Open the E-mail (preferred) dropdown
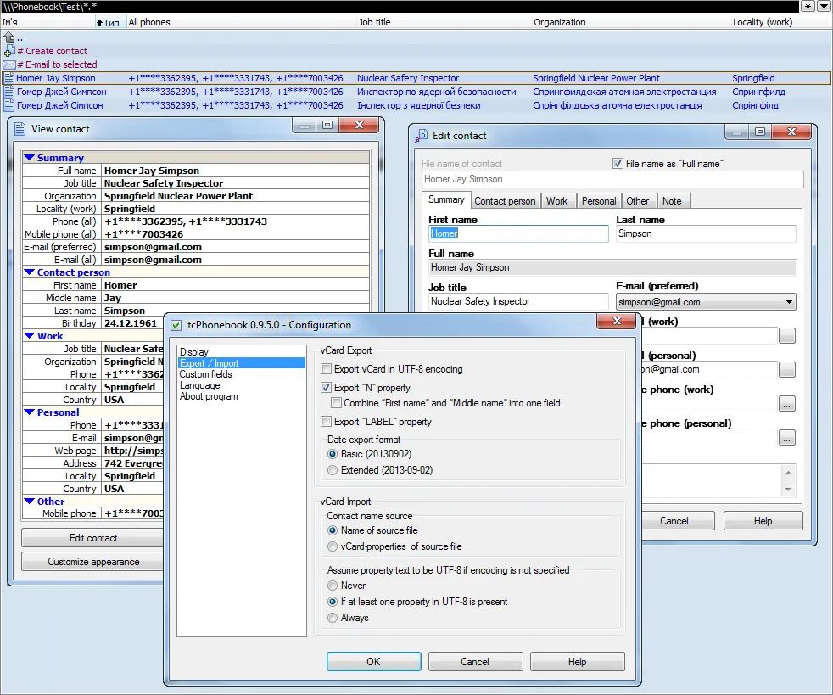The width and height of the screenshot is (833, 695). click(x=789, y=302)
